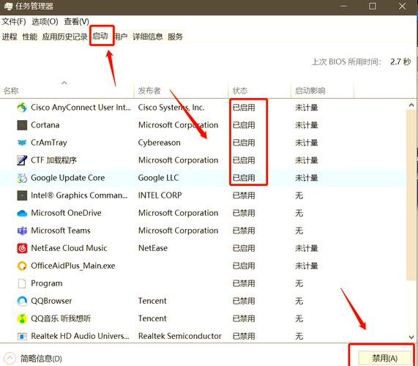
Task: Click the Intel Graphics Command icon
Action: 22,195
